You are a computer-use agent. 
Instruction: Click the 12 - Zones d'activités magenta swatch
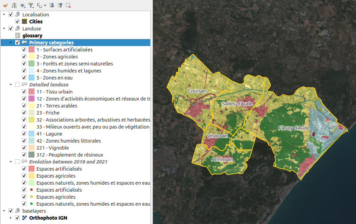31,98
